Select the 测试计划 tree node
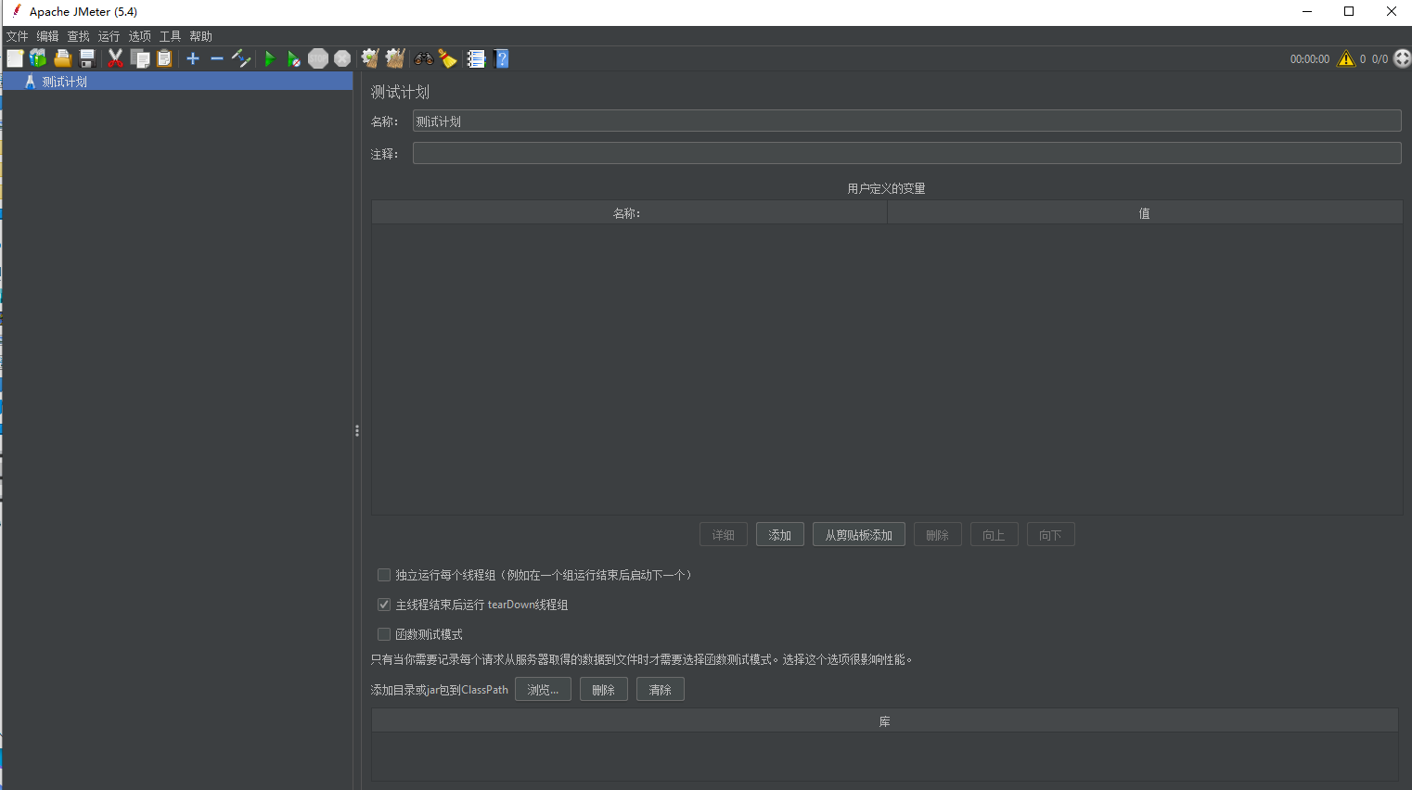The height and width of the screenshot is (790, 1412). tap(64, 82)
